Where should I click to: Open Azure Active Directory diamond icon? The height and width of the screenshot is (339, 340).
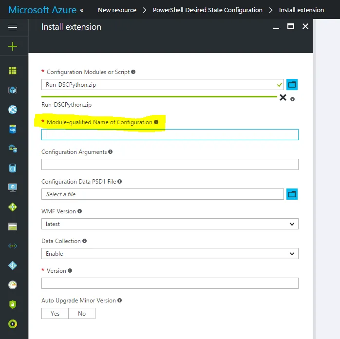pyautogui.click(x=13, y=265)
